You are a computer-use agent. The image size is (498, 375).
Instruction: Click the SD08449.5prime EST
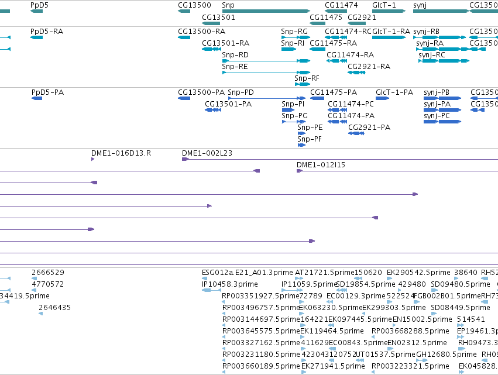click(434, 314)
